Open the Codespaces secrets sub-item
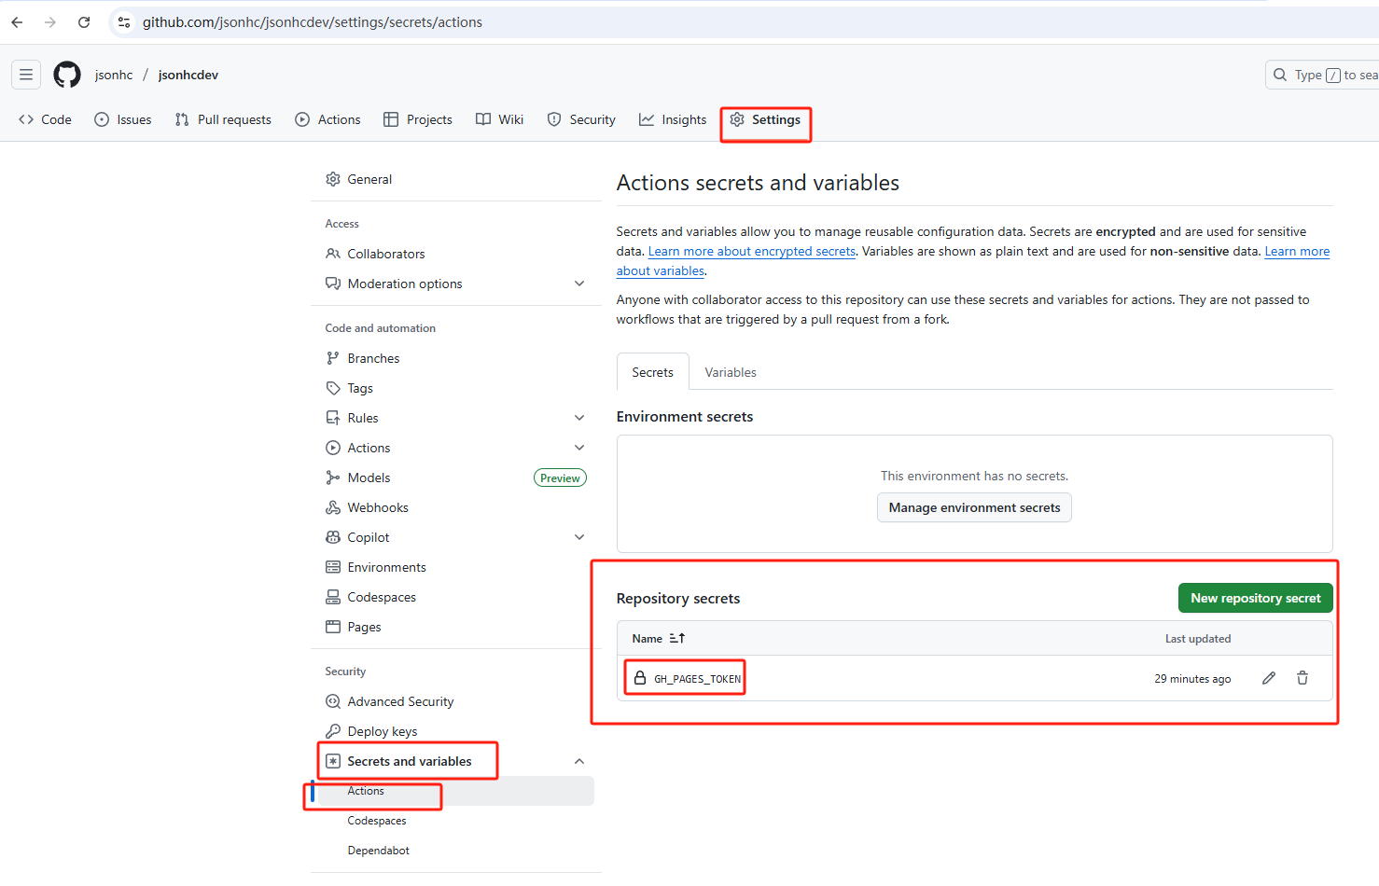1379x886 pixels. click(x=377, y=821)
